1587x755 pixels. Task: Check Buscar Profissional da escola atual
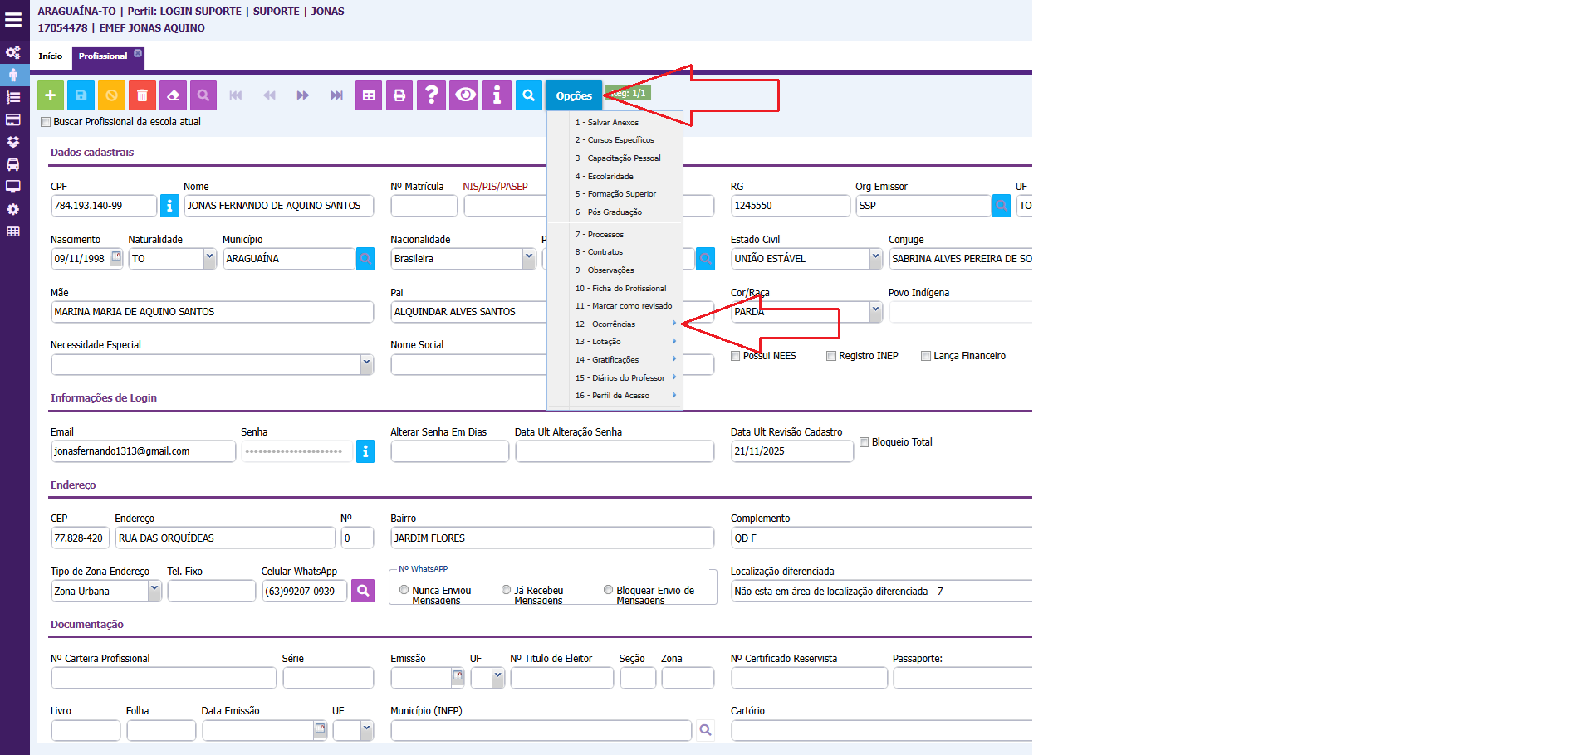pos(47,122)
